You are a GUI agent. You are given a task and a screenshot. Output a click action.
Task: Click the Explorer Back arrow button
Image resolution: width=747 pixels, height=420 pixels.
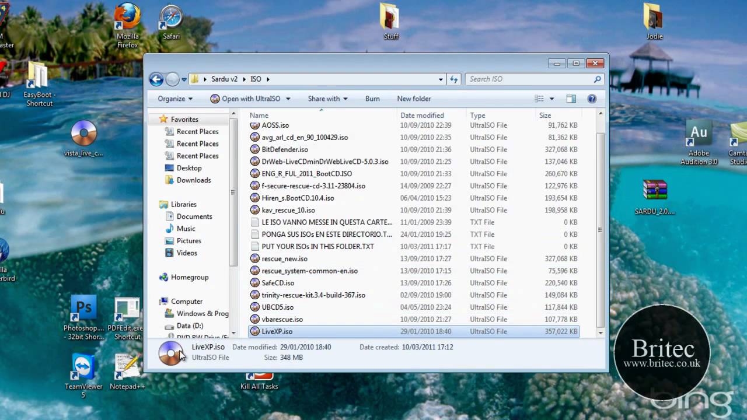coord(156,79)
